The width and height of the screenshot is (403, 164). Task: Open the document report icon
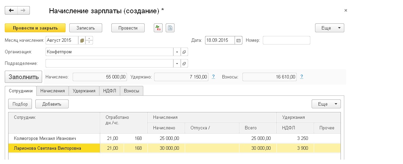170,28
